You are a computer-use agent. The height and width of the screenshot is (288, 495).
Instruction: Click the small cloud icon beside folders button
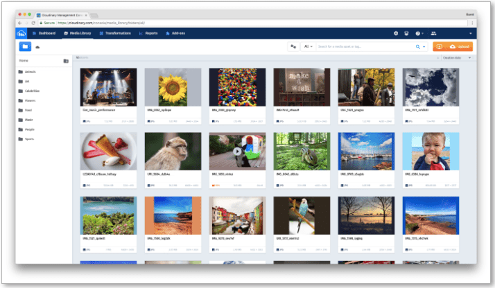(x=37, y=47)
